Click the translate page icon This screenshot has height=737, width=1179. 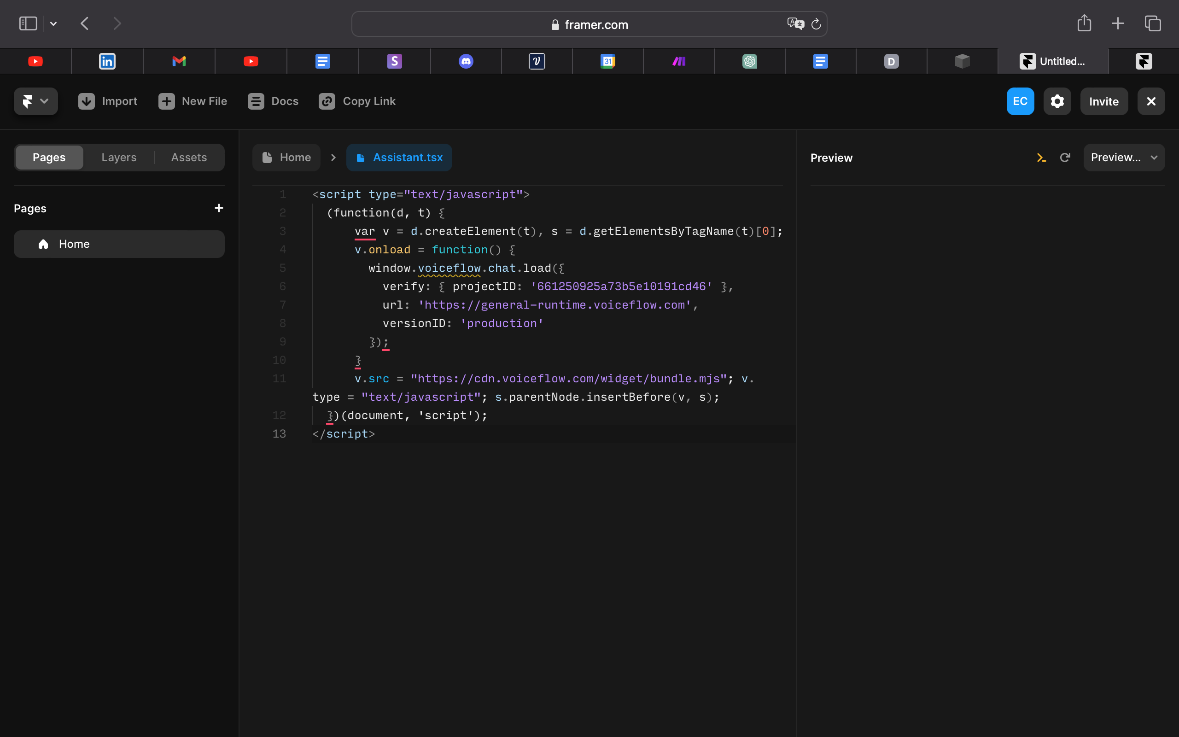[x=795, y=24]
